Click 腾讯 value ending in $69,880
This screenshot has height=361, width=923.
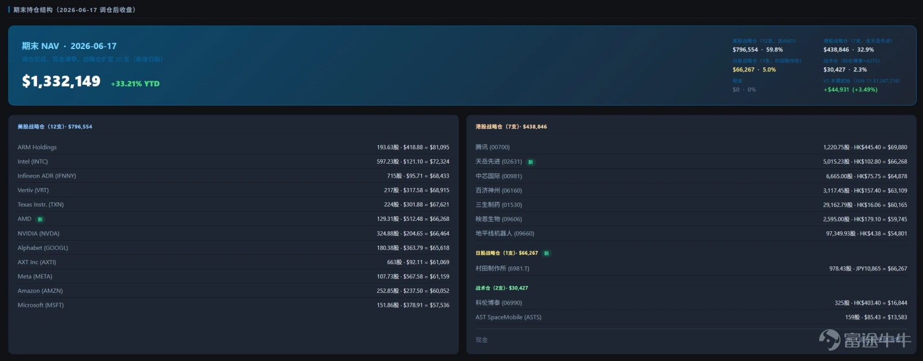click(x=865, y=148)
